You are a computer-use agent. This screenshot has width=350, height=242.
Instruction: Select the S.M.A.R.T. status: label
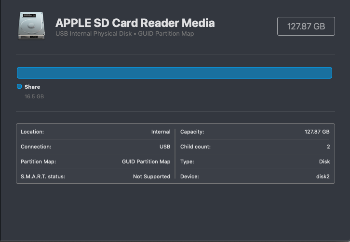[43, 176]
